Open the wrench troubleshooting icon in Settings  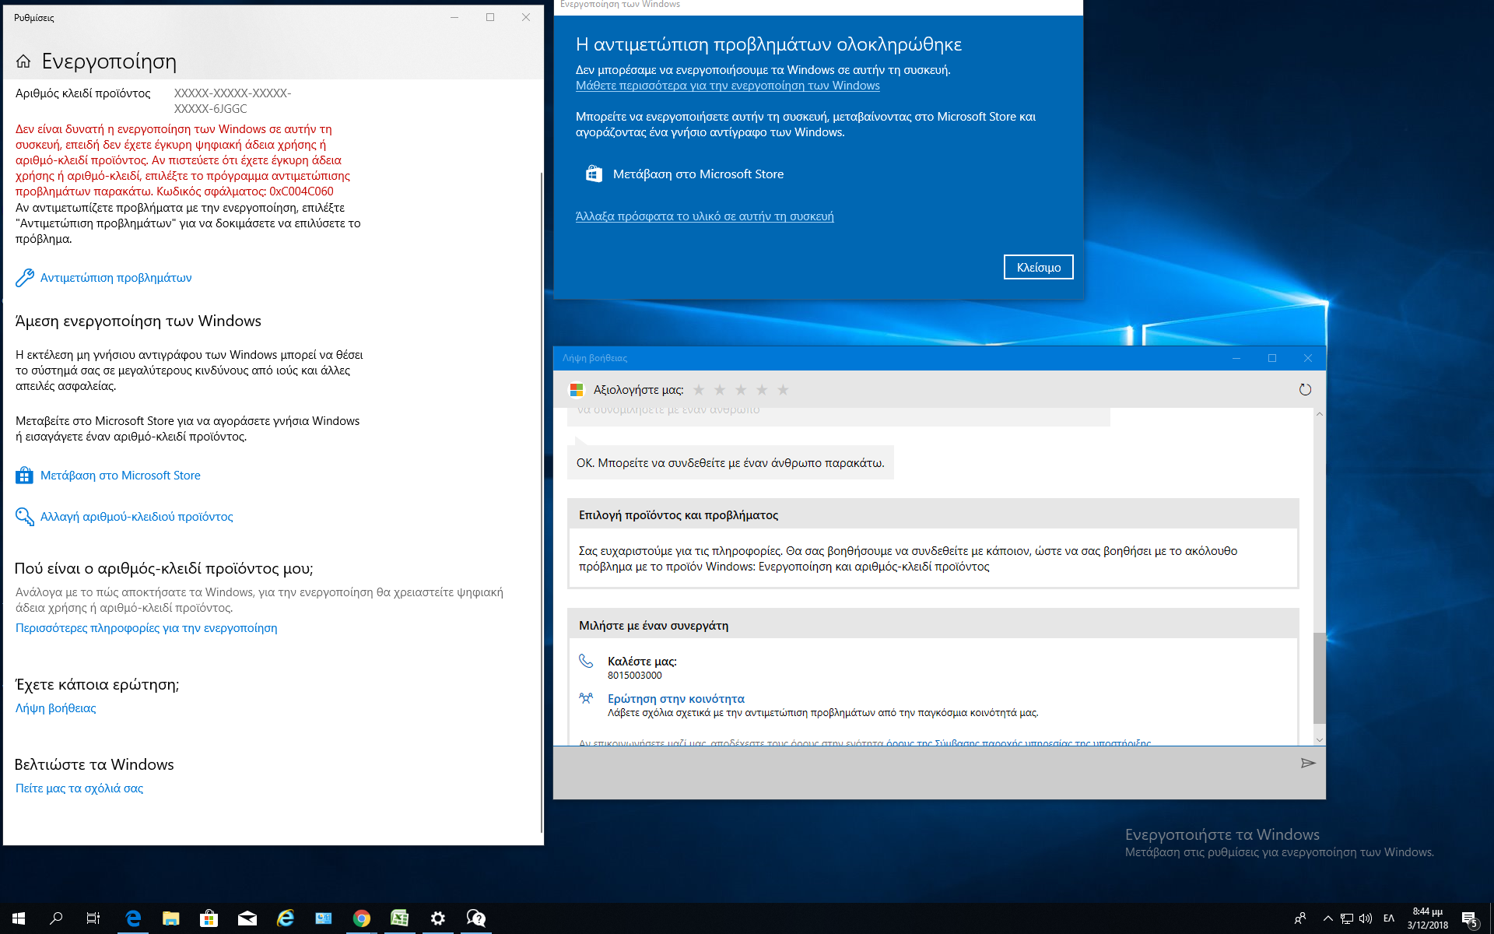pos(25,278)
